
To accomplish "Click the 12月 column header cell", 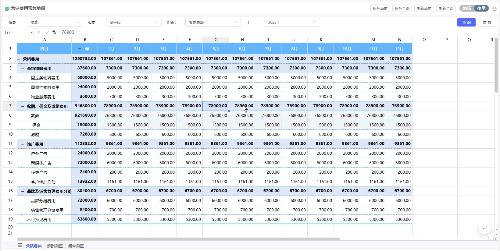I will click(399, 49).
